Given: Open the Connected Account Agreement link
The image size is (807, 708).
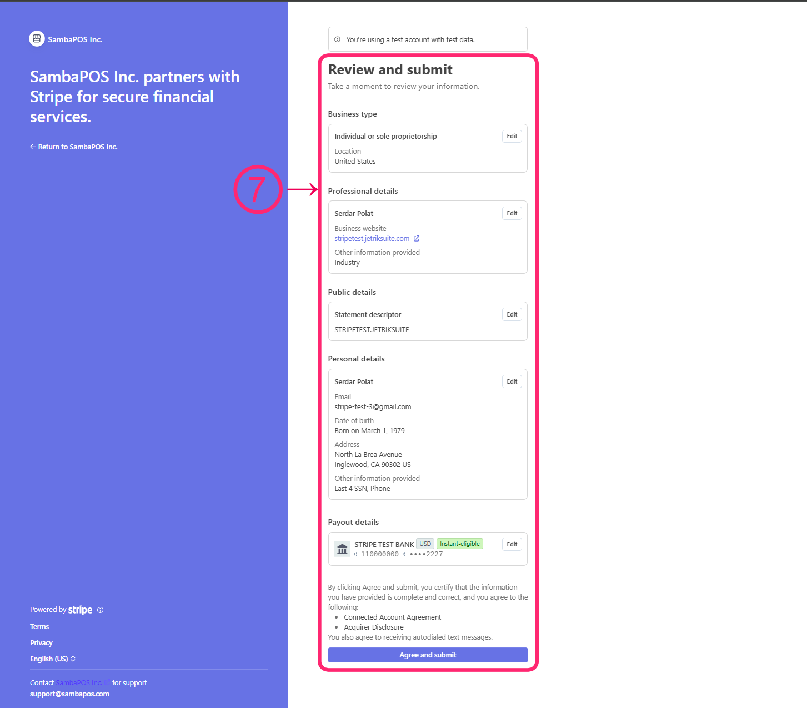Looking at the screenshot, I should pyautogui.click(x=392, y=617).
